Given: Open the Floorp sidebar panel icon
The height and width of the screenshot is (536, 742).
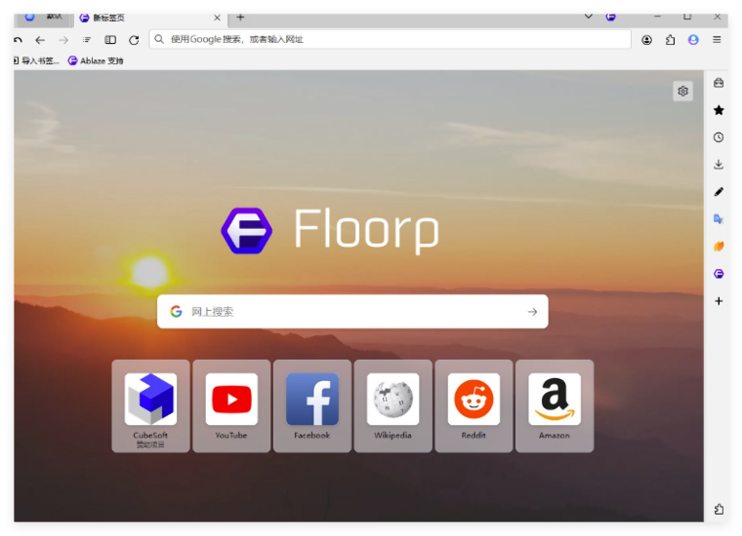Looking at the screenshot, I should [x=719, y=274].
